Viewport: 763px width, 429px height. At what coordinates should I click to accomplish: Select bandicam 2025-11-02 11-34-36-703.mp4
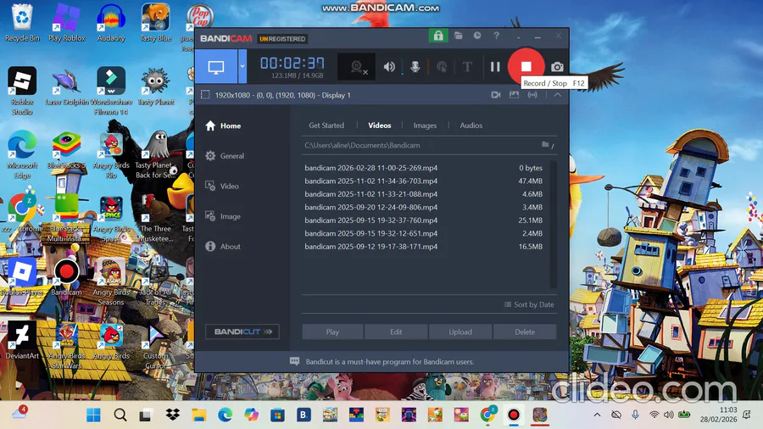click(x=424, y=181)
